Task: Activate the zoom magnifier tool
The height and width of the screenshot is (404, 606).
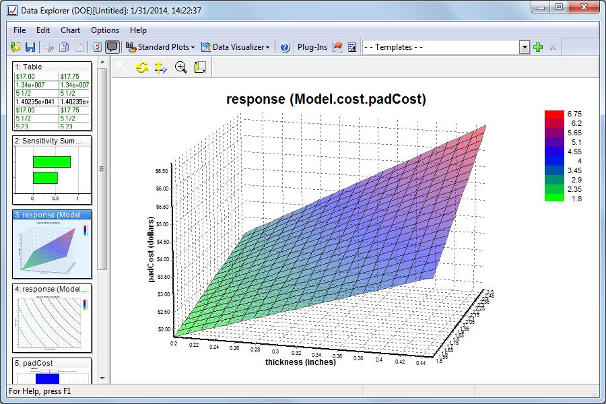Action: (180, 67)
